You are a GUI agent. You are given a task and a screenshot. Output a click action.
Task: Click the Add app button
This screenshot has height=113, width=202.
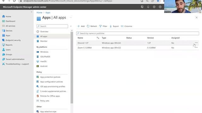click(81, 26)
